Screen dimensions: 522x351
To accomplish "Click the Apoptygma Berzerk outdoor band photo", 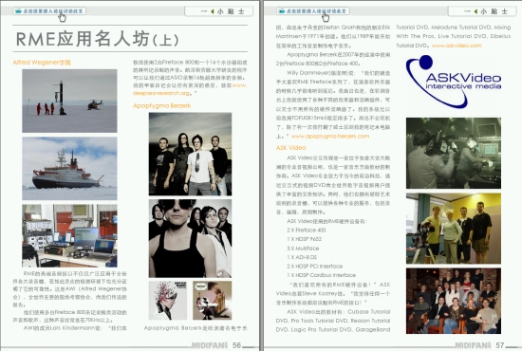I will pyautogui.click(x=190, y=154).
